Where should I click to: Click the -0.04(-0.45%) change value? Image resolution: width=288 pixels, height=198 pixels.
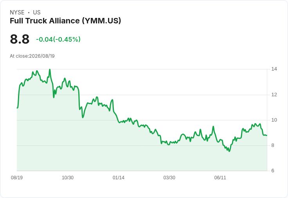point(58,39)
